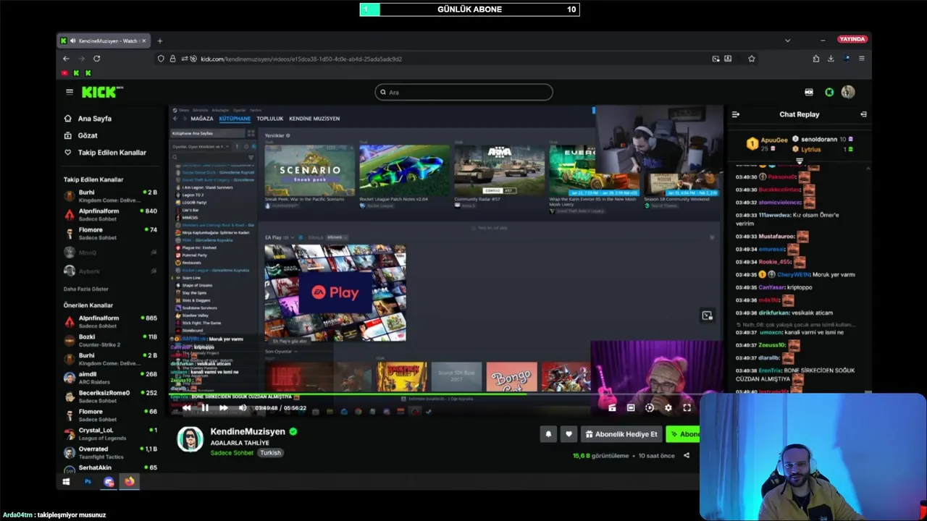This screenshot has width=927, height=521.
Task: Click the Sadece Sohbet category link
Action: click(232, 453)
